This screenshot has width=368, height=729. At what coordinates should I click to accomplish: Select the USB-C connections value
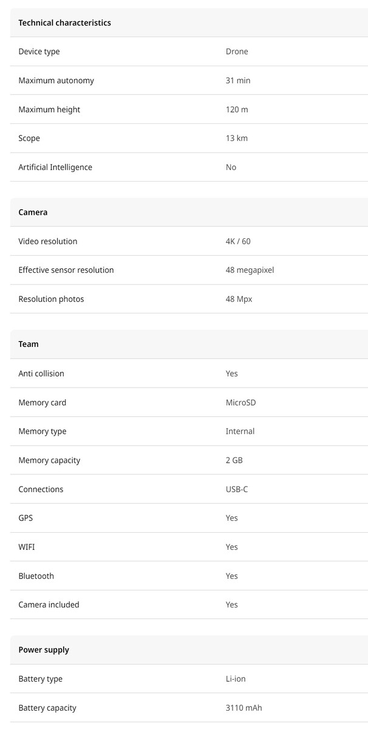237,489
